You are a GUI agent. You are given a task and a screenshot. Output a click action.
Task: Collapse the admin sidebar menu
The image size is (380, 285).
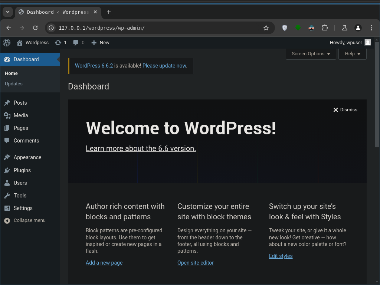click(25, 220)
